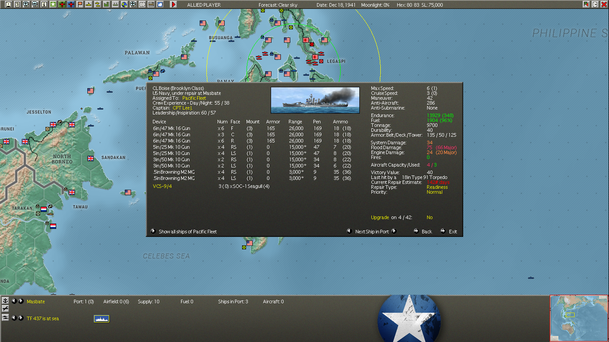
Task: Click the Dutch flag at Tarakan
Action: click(x=44, y=209)
